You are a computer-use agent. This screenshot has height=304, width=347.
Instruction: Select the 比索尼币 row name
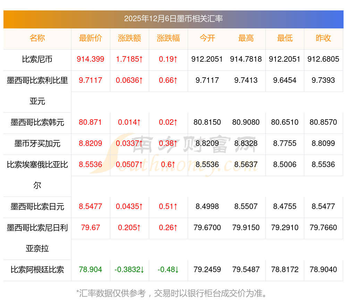point(37,59)
